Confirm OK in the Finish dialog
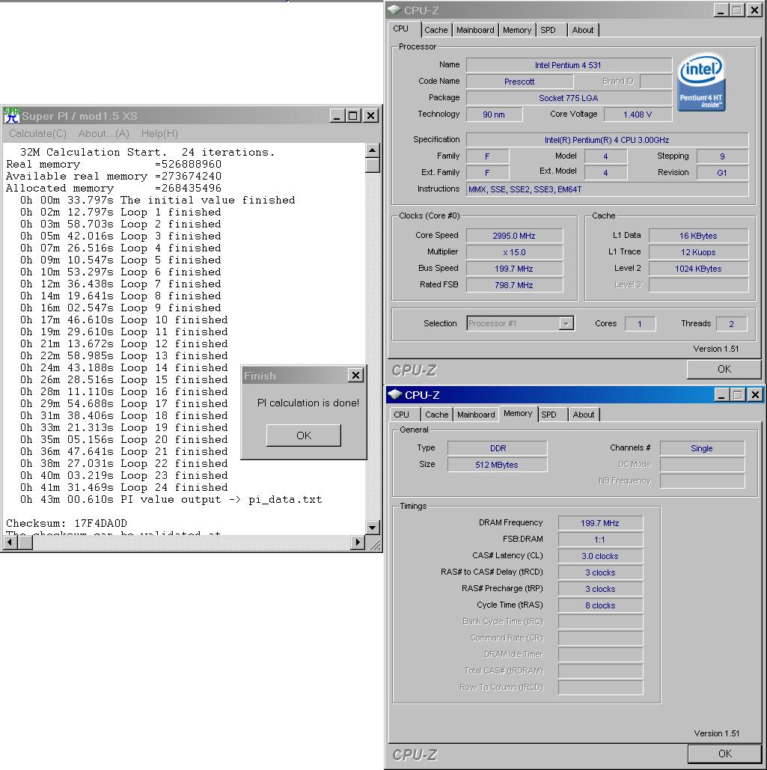The image size is (767, 770). tap(304, 436)
